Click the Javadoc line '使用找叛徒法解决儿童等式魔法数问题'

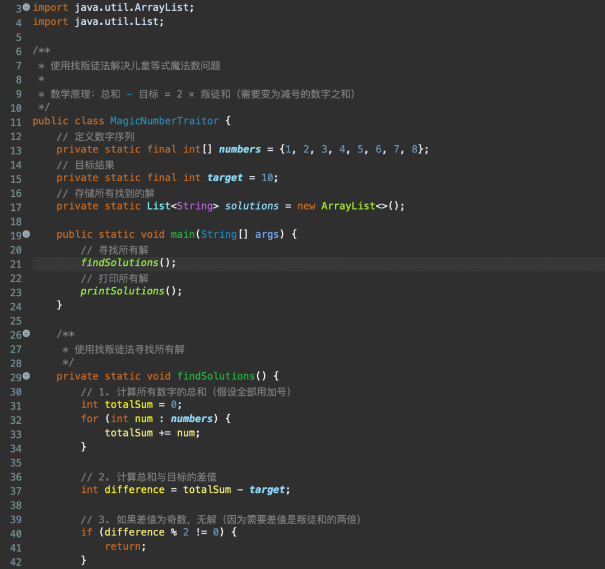point(136,66)
